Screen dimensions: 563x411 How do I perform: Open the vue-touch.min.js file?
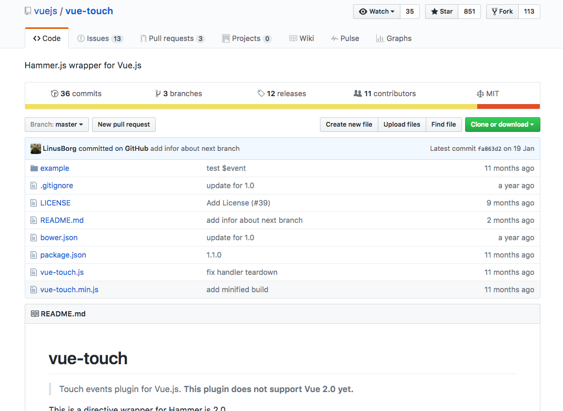[69, 290]
